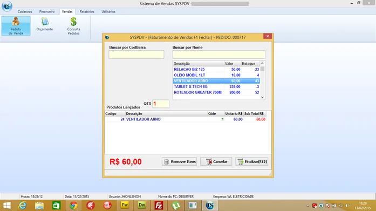Select launched item 24 VENTILADOR ARNO row
Image resolution: width=376 pixels, height=211 pixels.
point(186,119)
